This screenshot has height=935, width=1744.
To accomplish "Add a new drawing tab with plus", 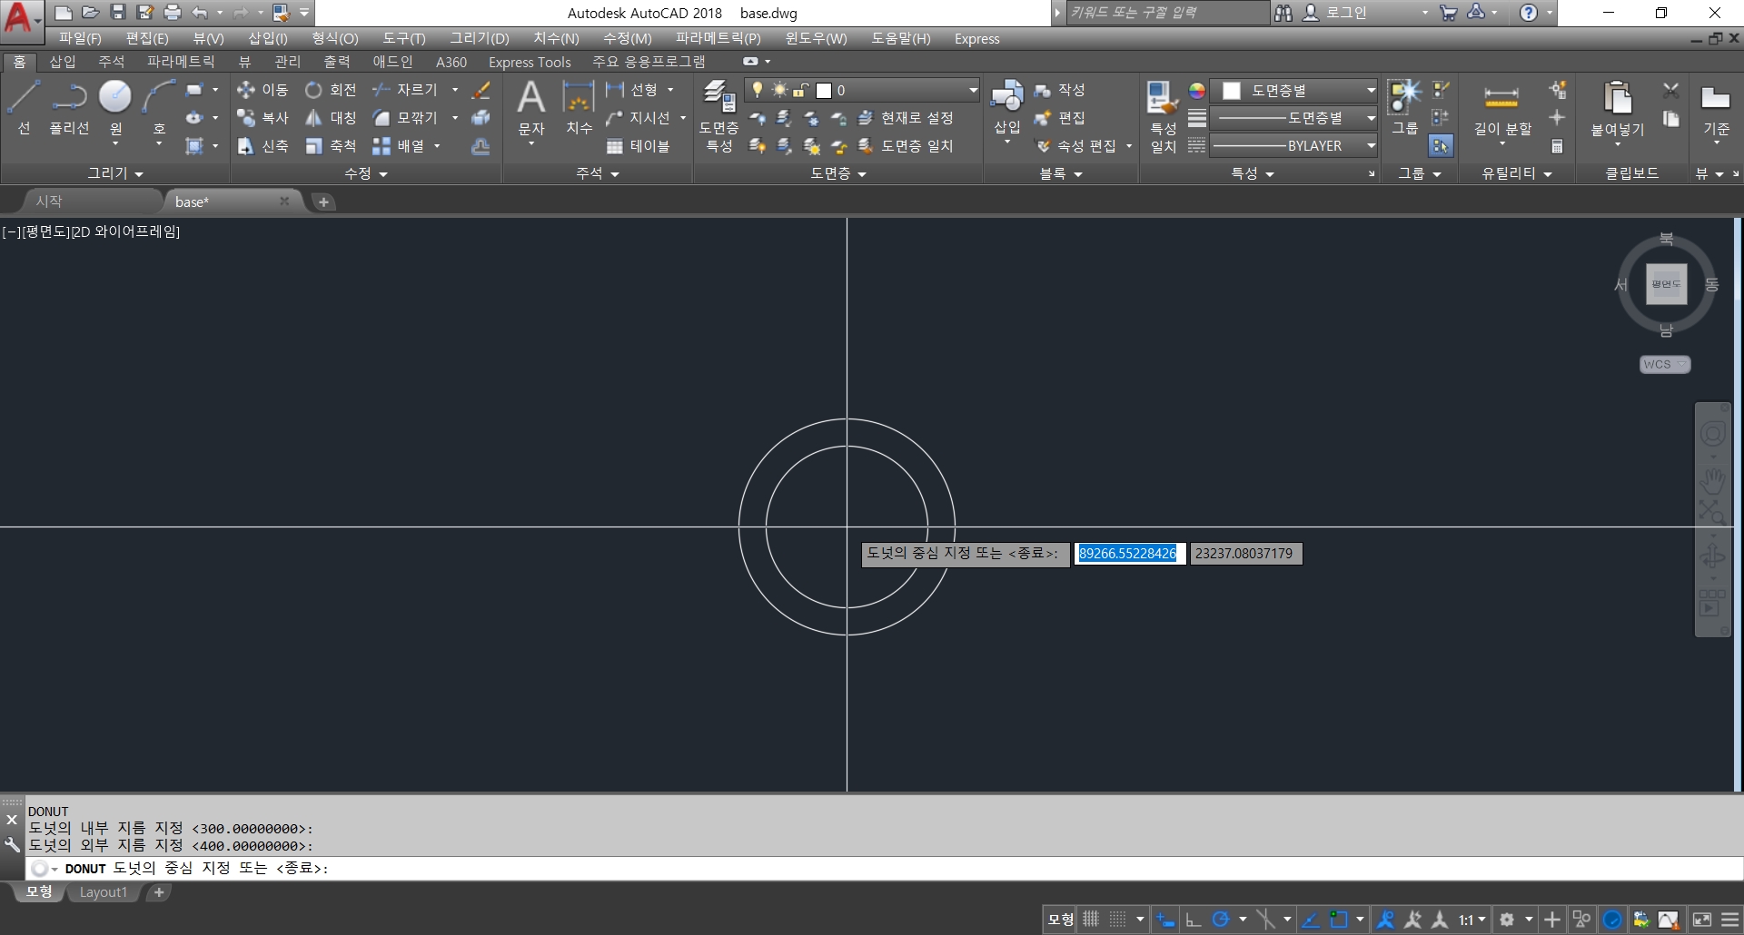I will pos(323,202).
